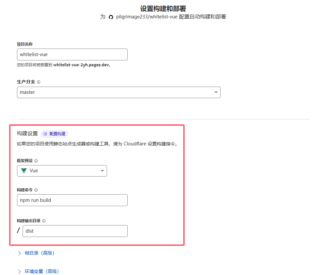The width and height of the screenshot is (327, 275).
Task: Click the 框架预设 field label
Action: click(x=25, y=160)
